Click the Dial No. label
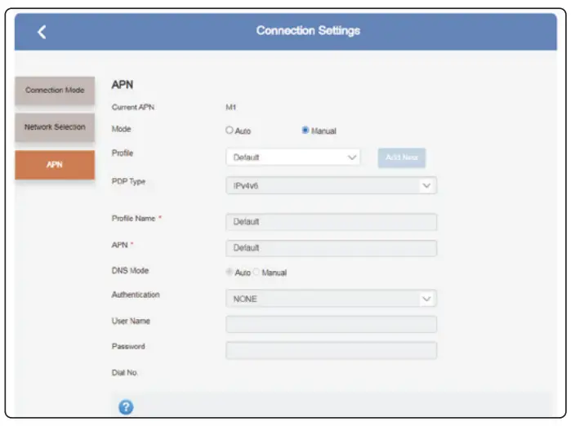Viewport: 571px width, 426px height. [124, 372]
